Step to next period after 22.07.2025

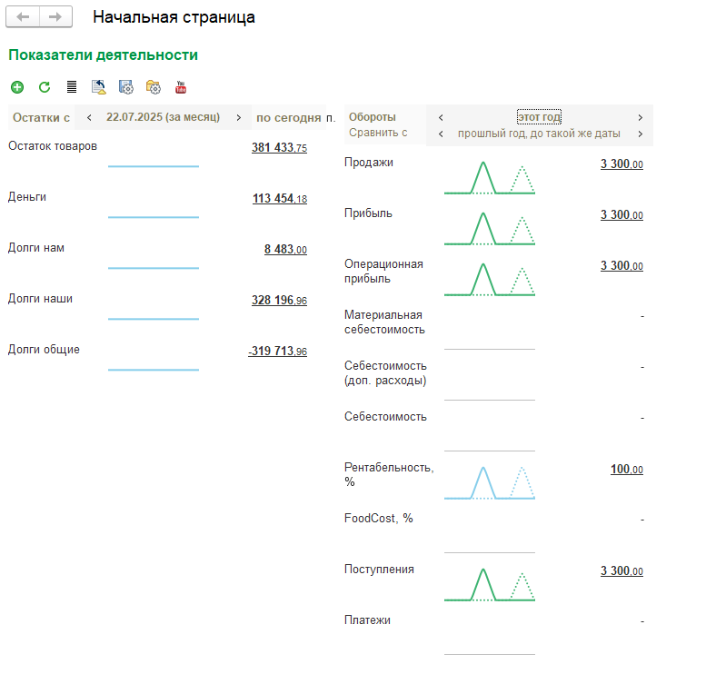(x=238, y=117)
